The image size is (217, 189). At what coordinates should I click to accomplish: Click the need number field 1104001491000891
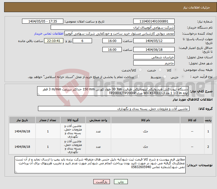[x=154, y=21]
